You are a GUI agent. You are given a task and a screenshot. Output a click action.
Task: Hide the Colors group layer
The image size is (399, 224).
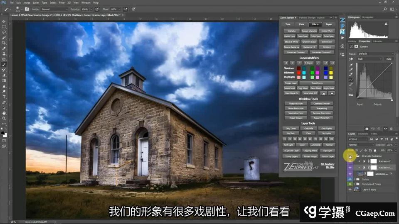pyautogui.click(x=350, y=179)
